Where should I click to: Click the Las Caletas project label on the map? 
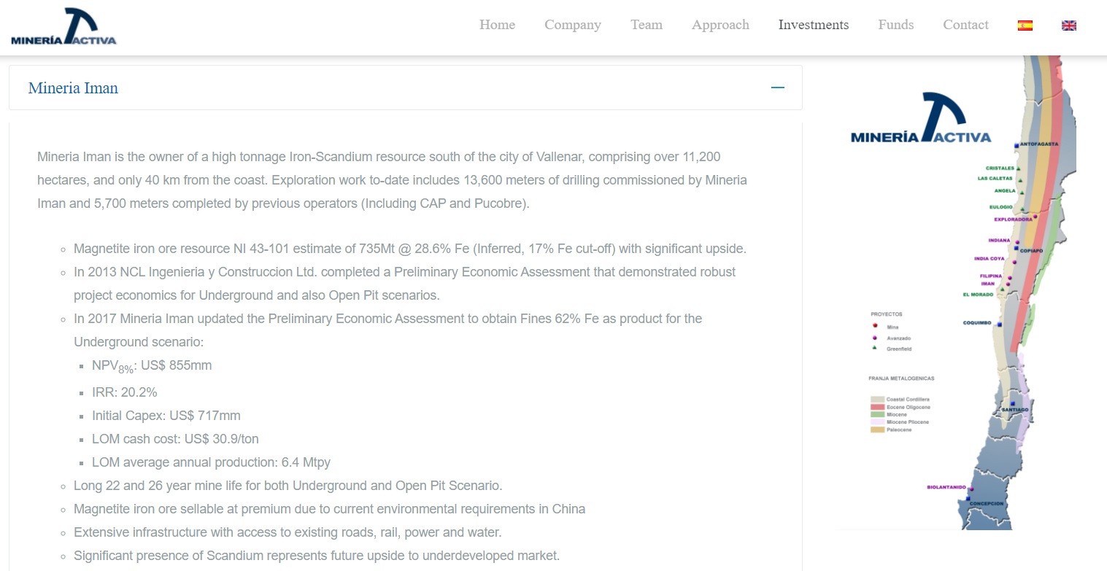995,179
